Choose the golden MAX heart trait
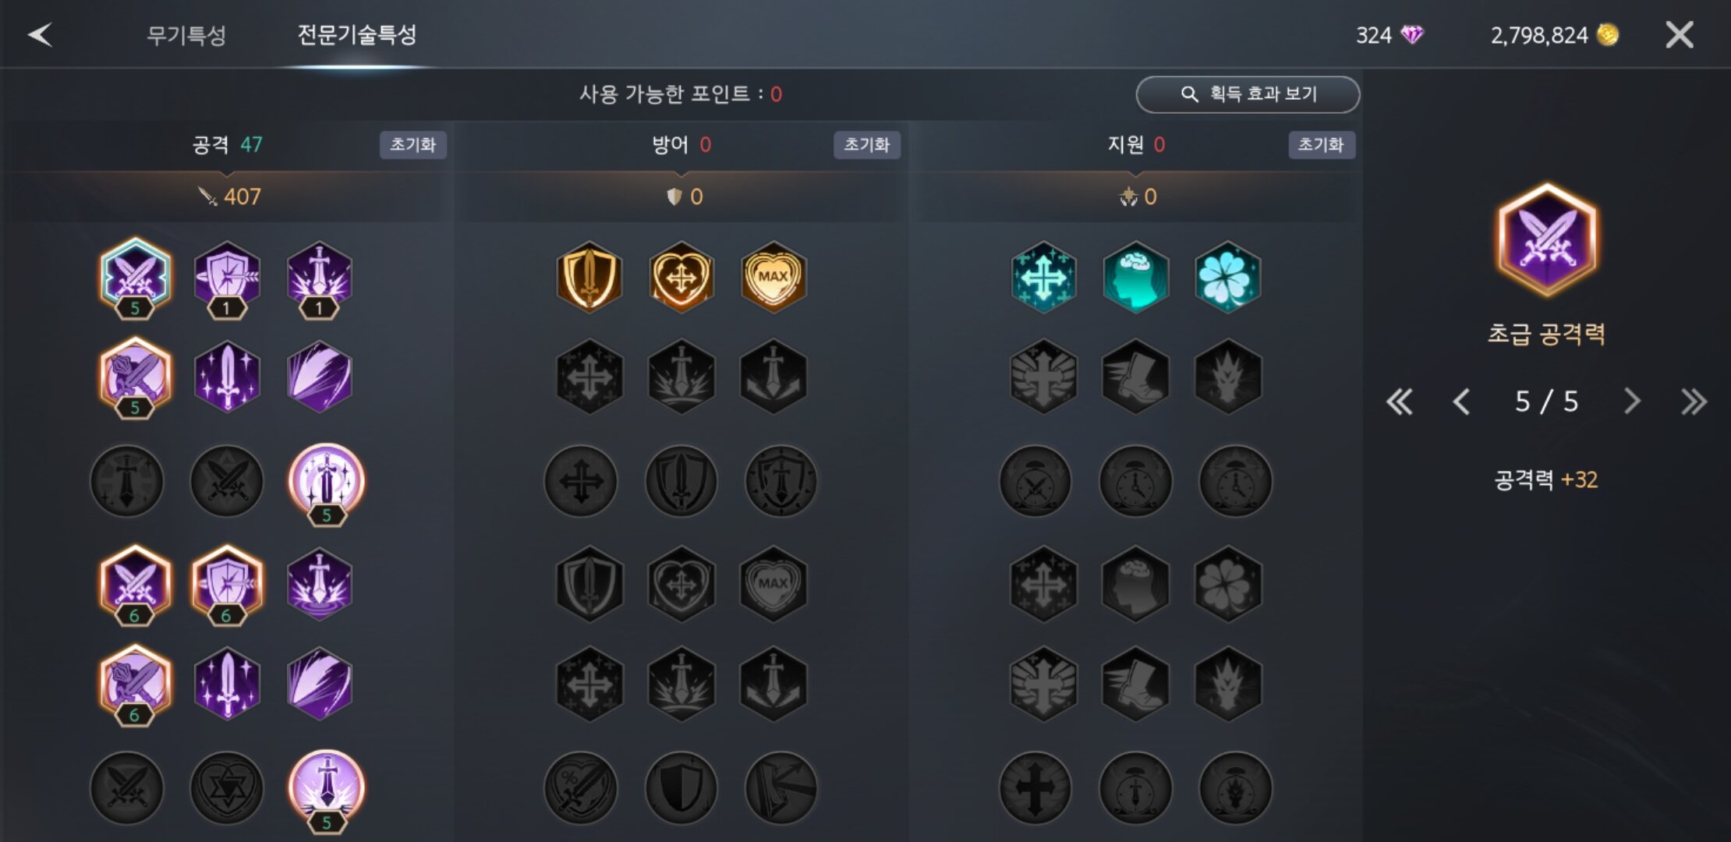 tap(773, 276)
